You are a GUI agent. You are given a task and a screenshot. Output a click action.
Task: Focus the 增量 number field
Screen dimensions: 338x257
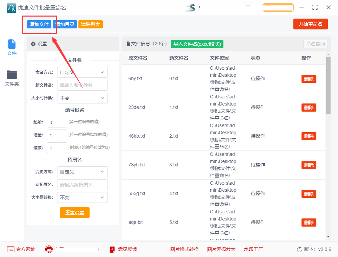click(x=57, y=135)
